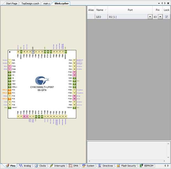Select pink pin 46 on the chip
This screenshot has height=169, width=171.
tap(74, 75)
